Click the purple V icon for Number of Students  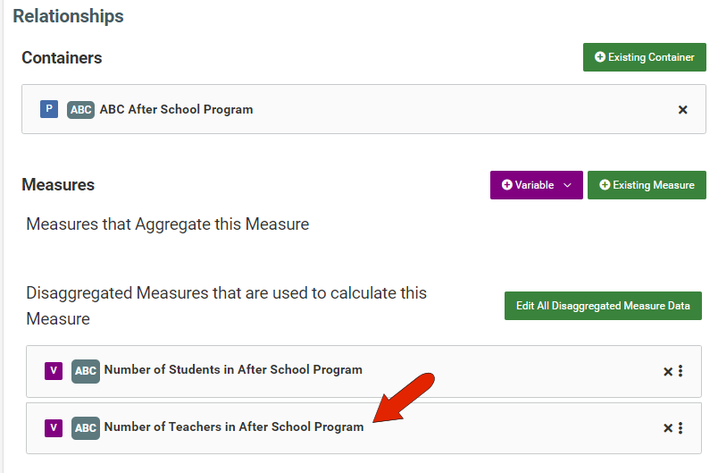click(54, 371)
